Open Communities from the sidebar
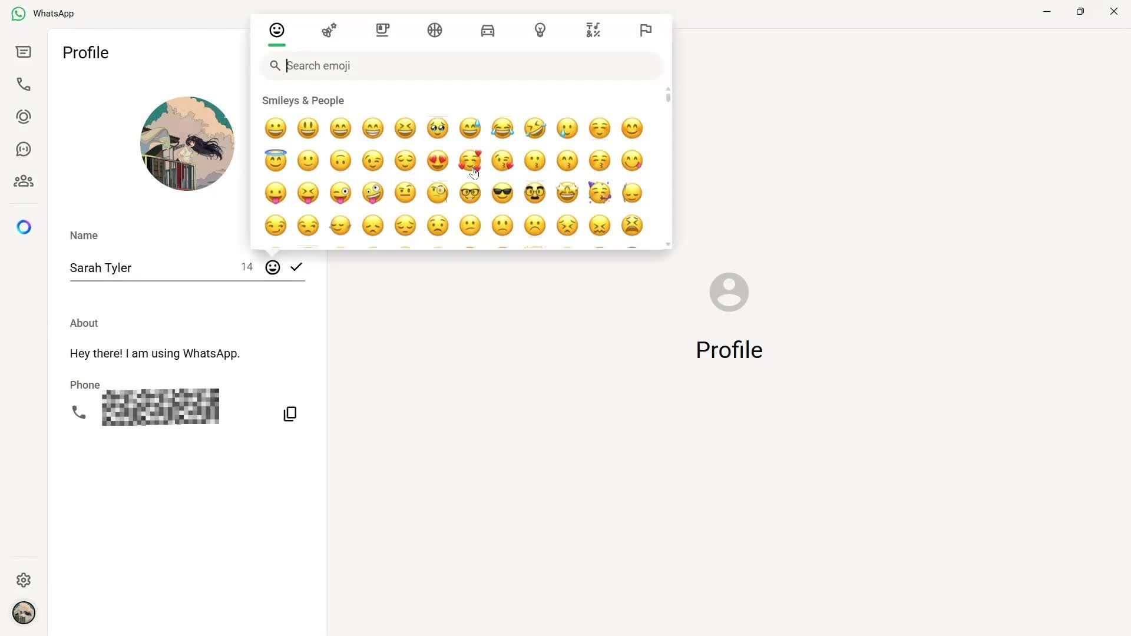Image resolution: width=1131 pixels, height=636 pixels. [x=24, y=181]
